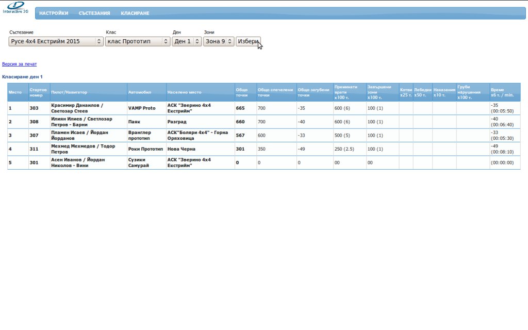Screen dimensions: 528x330
Task: Click the Пилот/Навигатор column header
Action: [89, 92]
